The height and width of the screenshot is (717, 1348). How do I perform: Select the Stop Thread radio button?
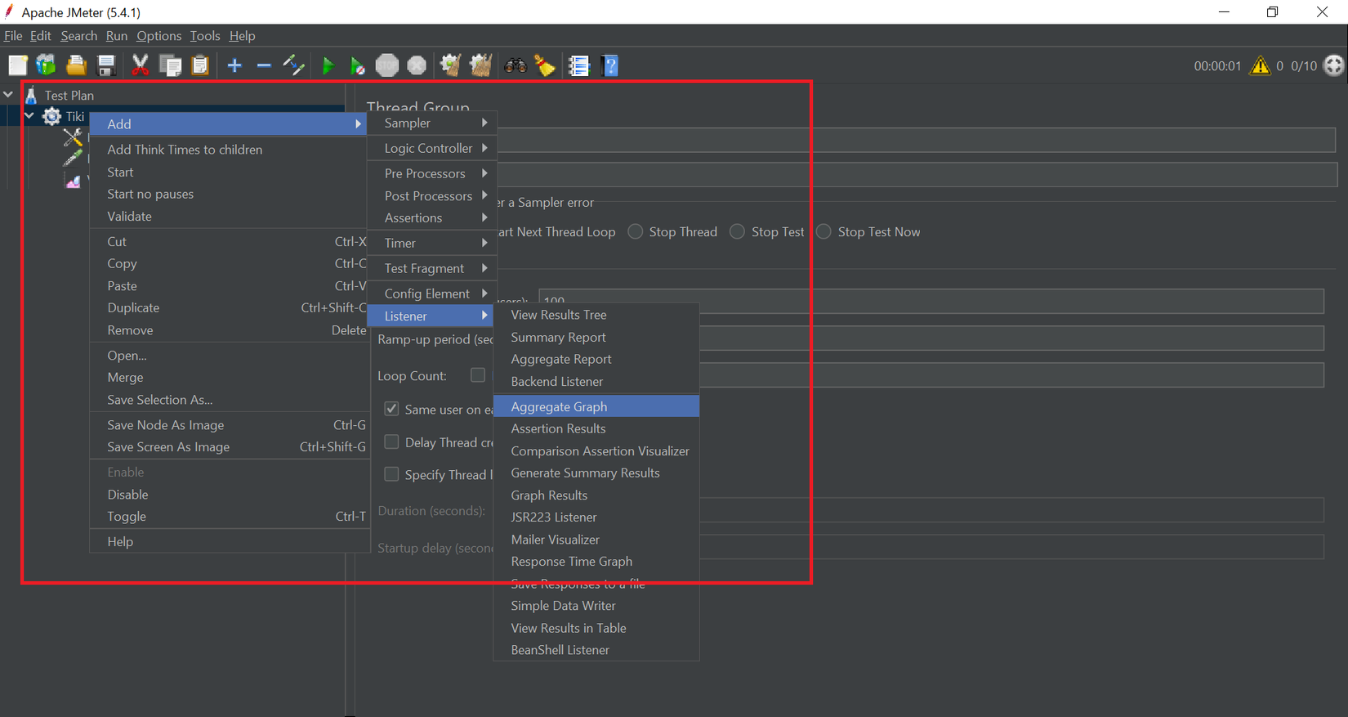tap(635, 232)
